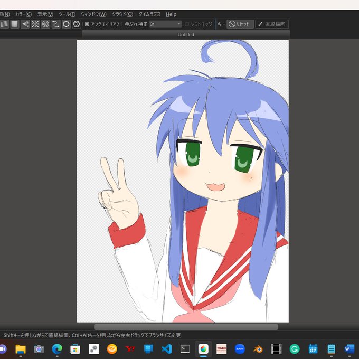Open the blue stacked-windows app icon
The image size is (359, 359).
pos(148,349)
